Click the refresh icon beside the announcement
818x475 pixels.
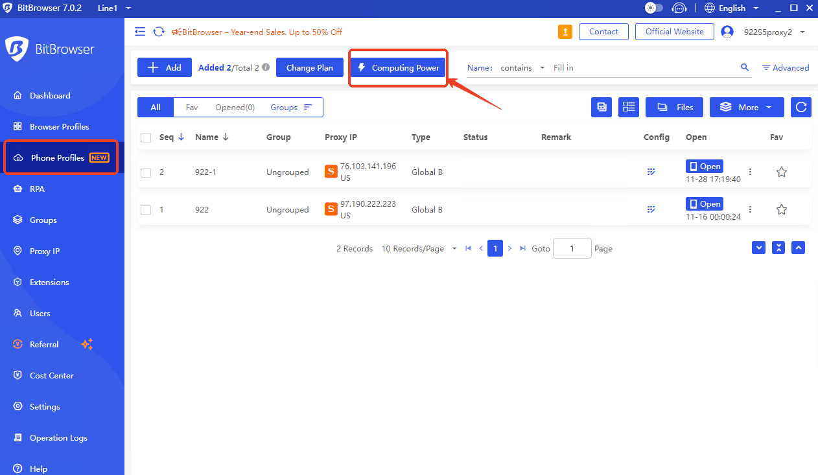[x=158, y=32]
